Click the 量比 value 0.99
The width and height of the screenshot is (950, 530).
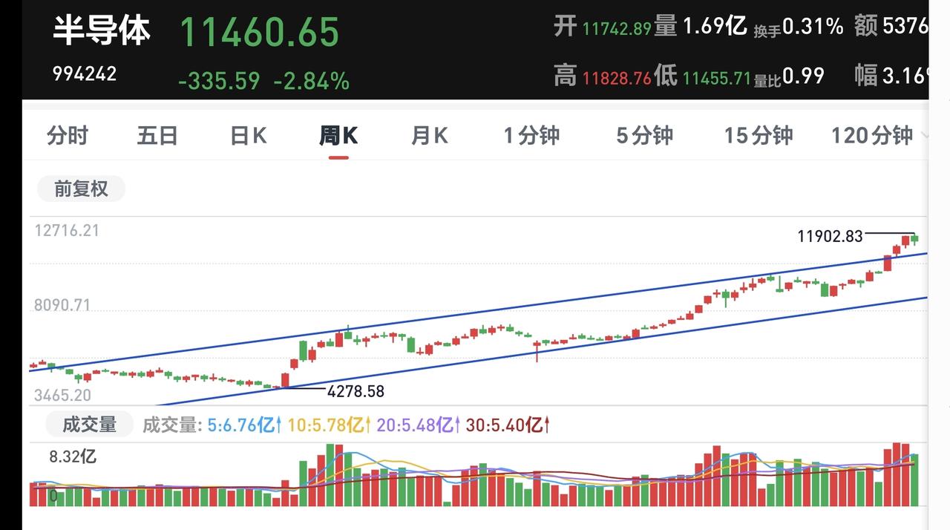803,76
